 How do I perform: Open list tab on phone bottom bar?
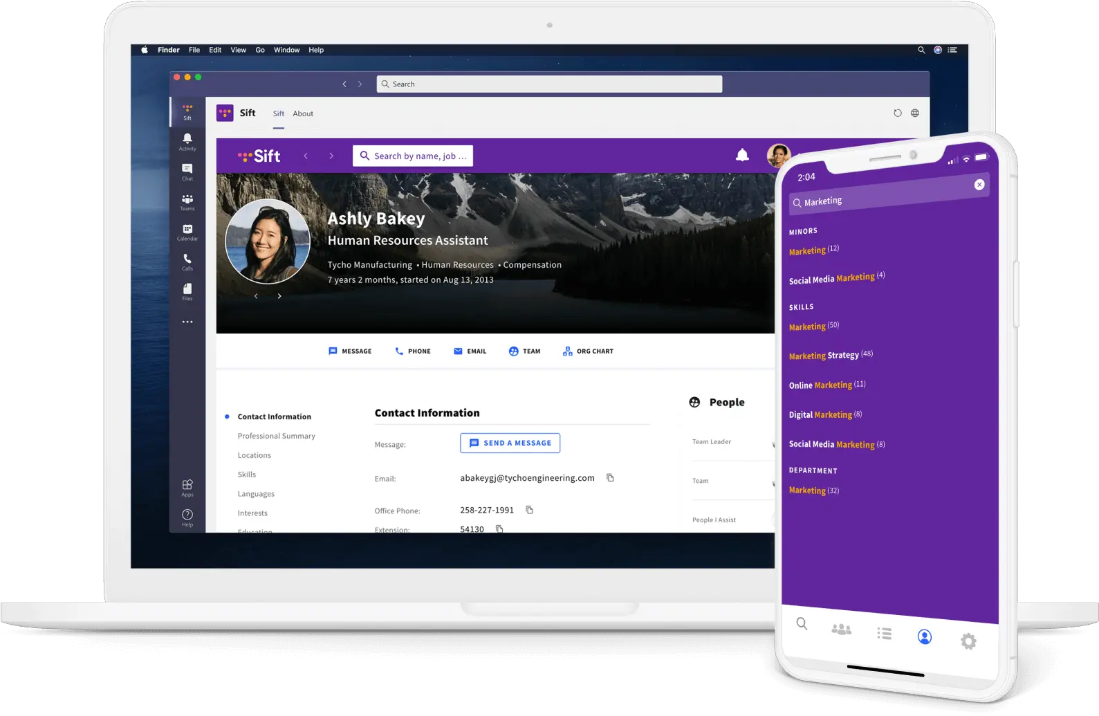click(x=884, y=633)
